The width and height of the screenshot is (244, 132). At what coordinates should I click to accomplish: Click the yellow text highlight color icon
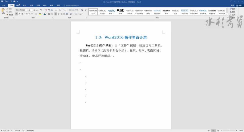(x=40, y=14)
